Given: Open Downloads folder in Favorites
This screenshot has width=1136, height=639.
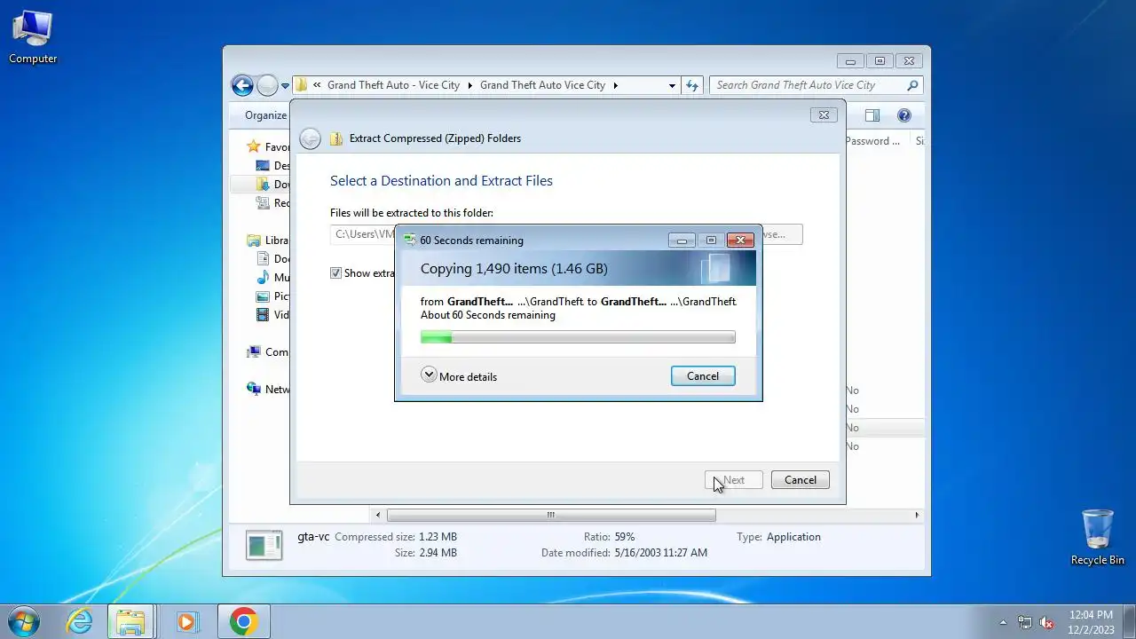Looking at the screenshot, I should (x=273, y=184).
